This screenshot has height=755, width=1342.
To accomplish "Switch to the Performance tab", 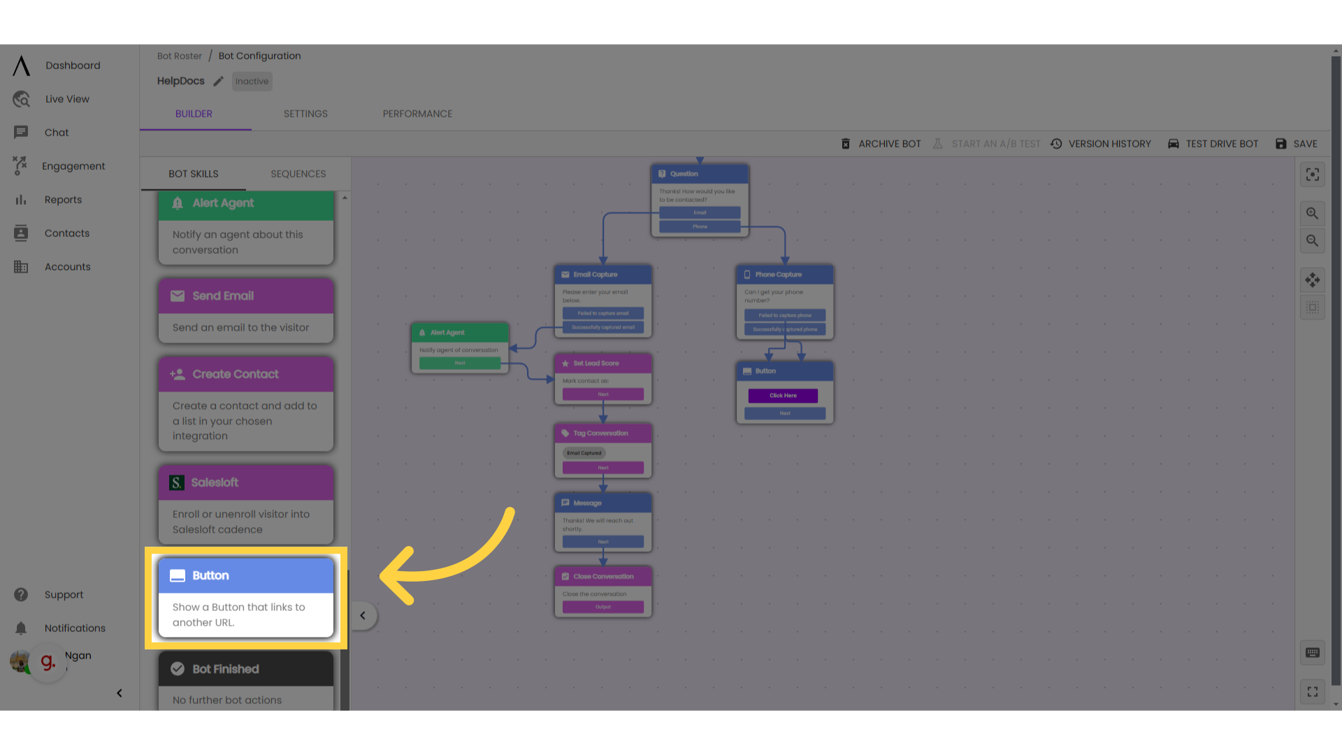I will click(417, 113).
